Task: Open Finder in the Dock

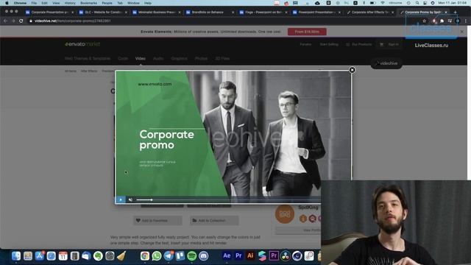Action: tap(16, 255)
